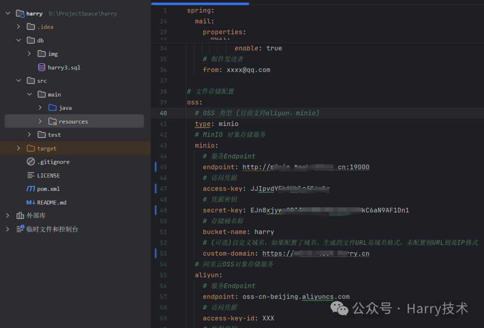Expand the target folder chevron
The image size is (484, 328).
click(x=18, y=148)
